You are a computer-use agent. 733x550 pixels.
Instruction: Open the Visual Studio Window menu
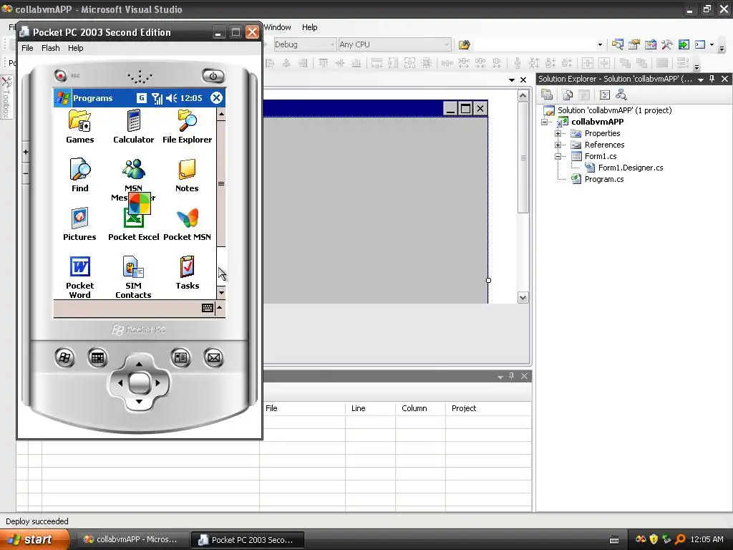click(277, 27)
